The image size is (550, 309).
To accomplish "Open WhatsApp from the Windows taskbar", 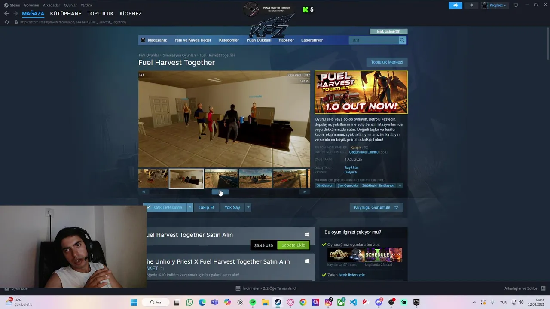I will (189, 302).
